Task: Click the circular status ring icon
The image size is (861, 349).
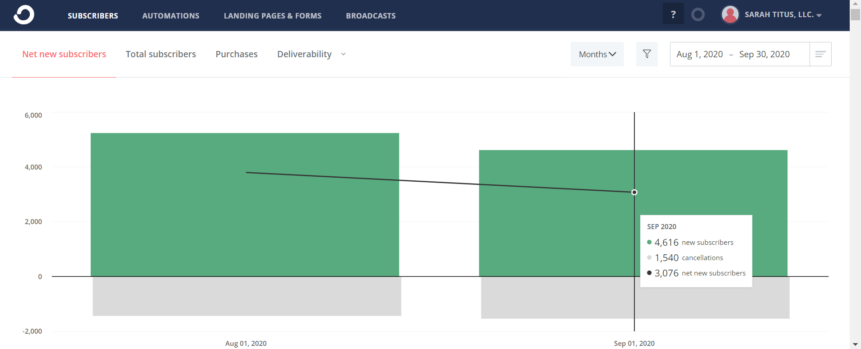Action: 698,15
